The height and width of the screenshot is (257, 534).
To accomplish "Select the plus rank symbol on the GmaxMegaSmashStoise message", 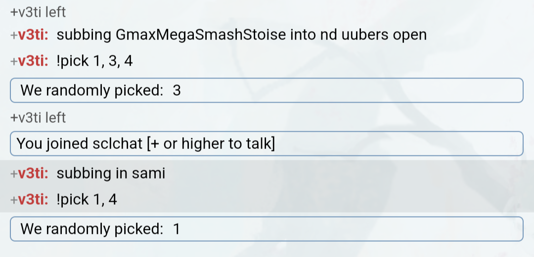I will pos(14,36).
